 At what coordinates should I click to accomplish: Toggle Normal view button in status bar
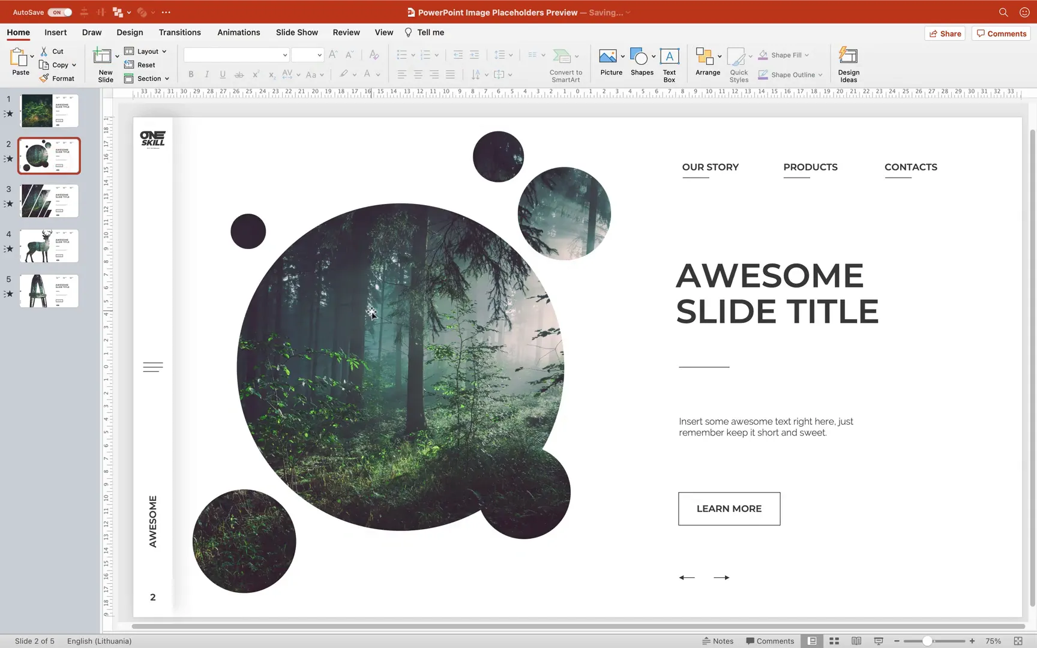[x=812, y=641]
